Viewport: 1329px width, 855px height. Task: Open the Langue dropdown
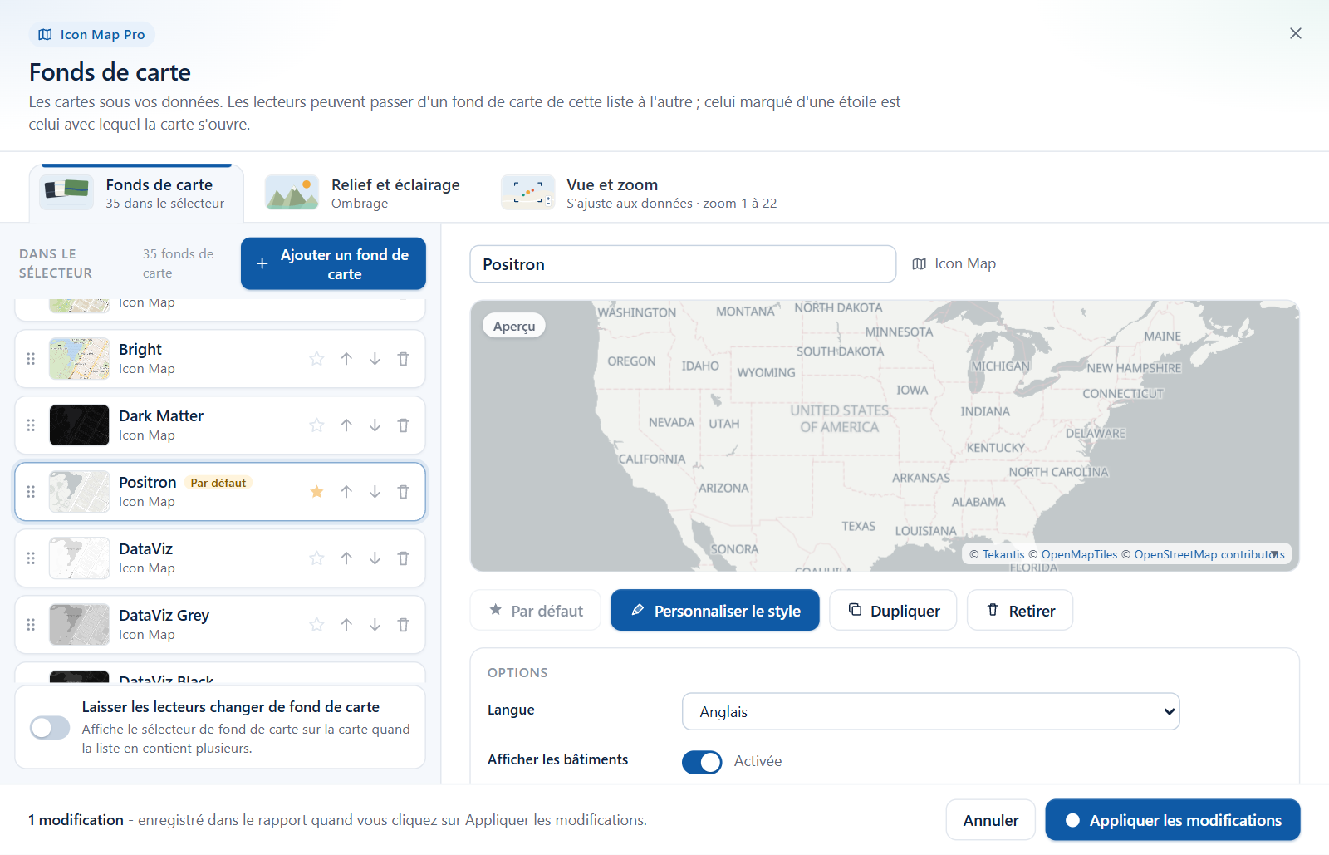tap(930, 712)
